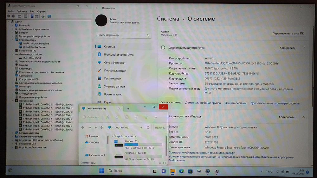317x178 pixels.
Task: Click the Admin account avatar in Settings
Action: [101, 20]
